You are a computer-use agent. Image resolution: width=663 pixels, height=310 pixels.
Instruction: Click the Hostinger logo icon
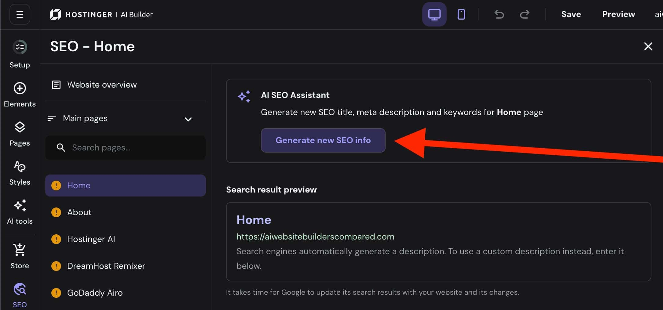click(x=55, y=14)
